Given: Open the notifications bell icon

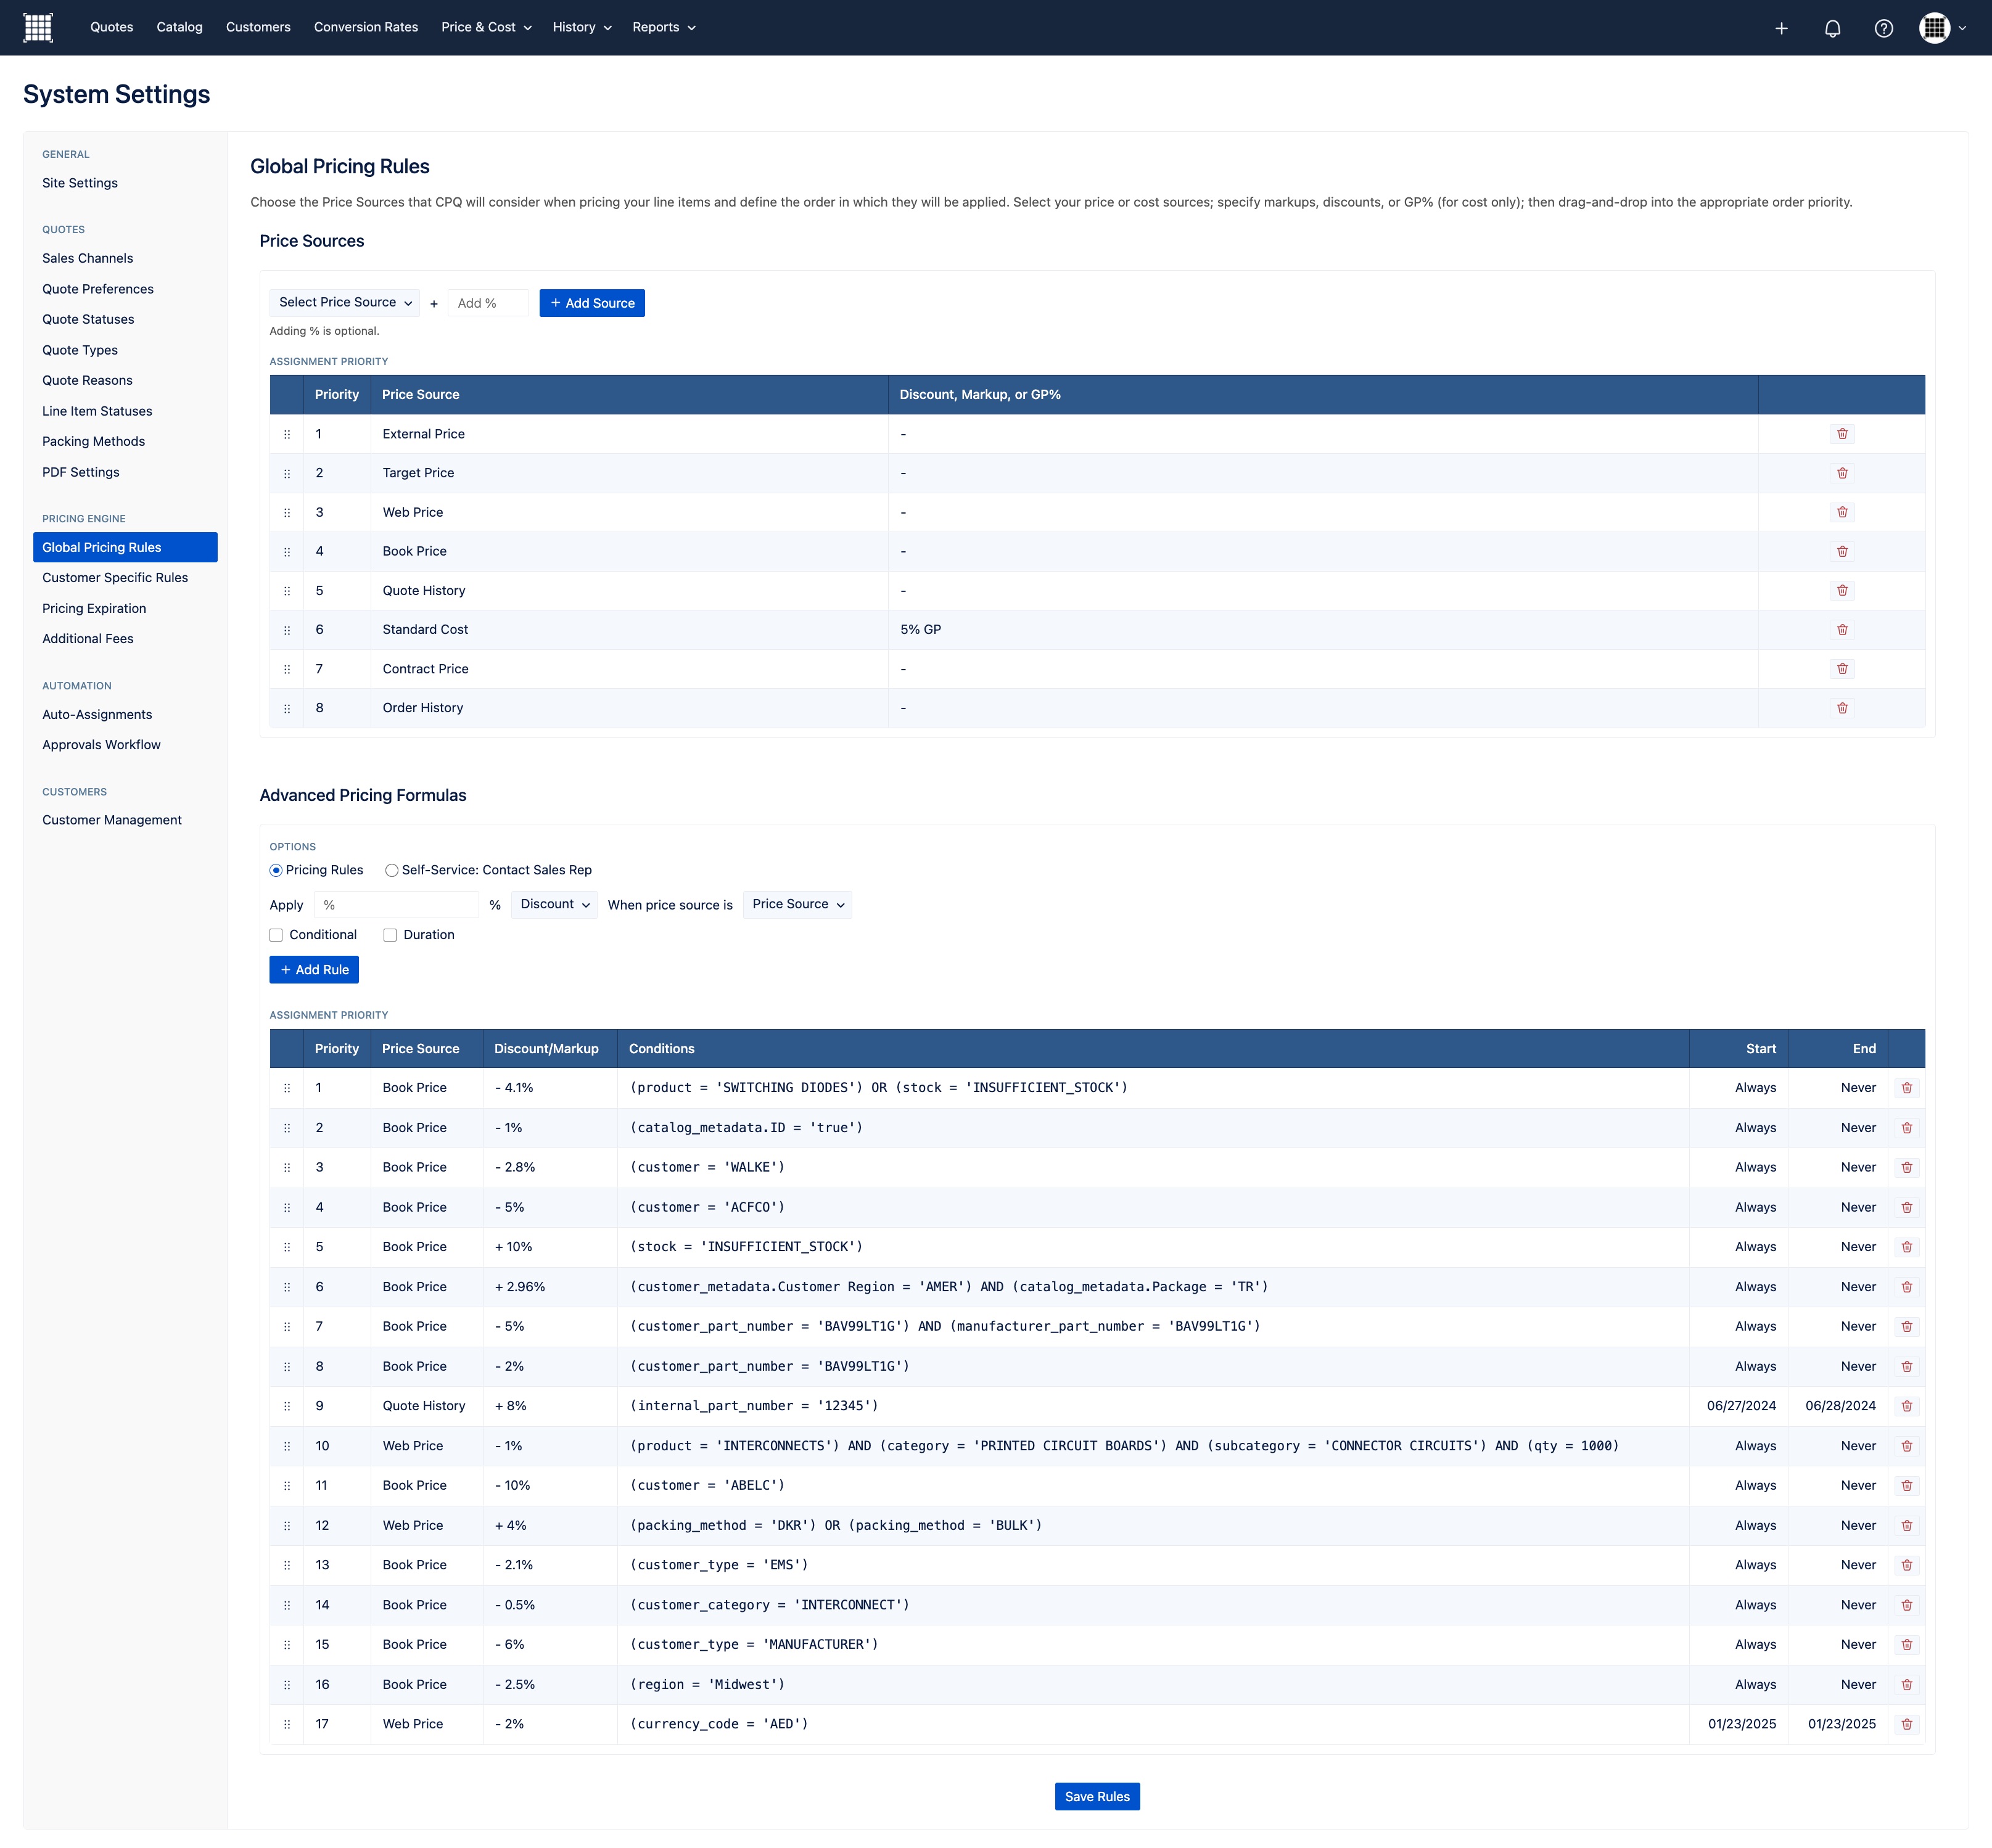Looking at the screenshot, I should [x=1832, y=28].
